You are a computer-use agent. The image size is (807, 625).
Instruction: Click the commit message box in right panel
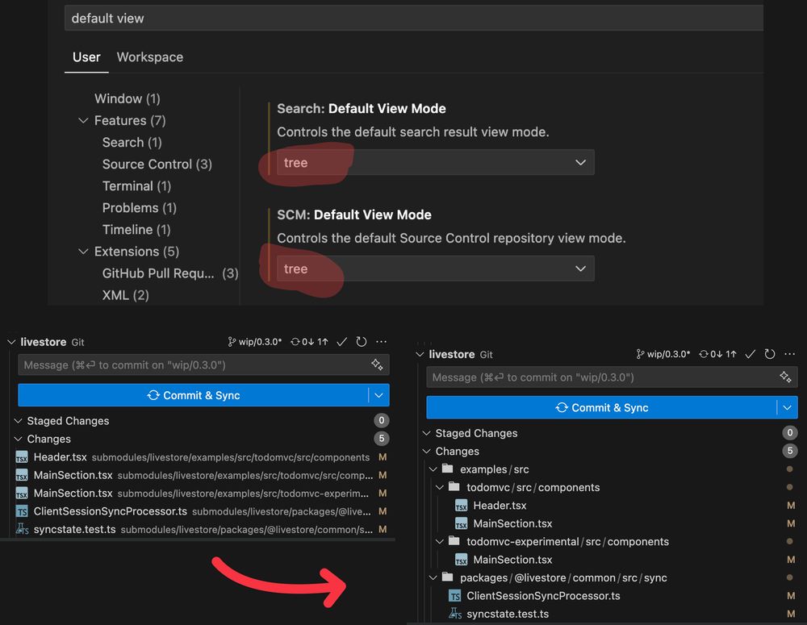pyautogui.click(x=612, y=377)
